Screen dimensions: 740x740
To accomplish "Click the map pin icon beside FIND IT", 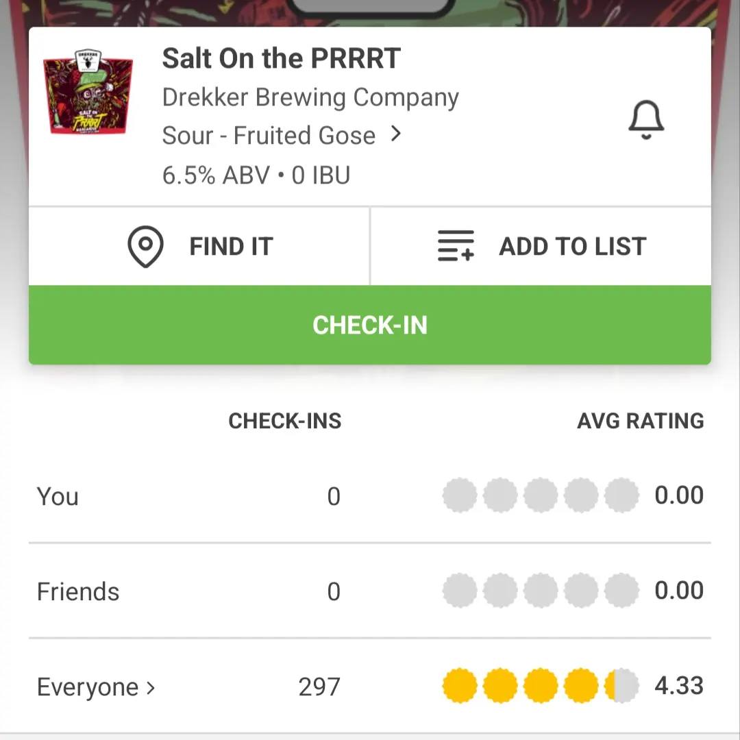I will tap(146, 247).
